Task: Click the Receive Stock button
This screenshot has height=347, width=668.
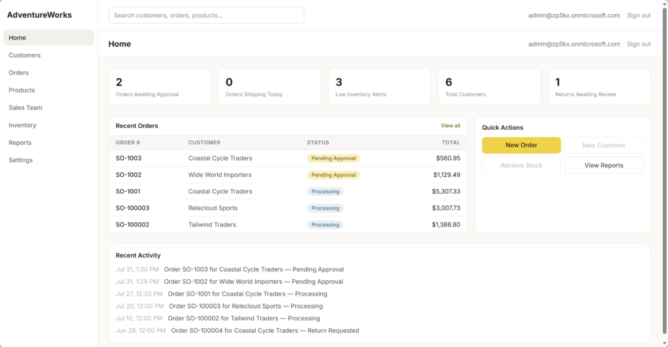Action: 521,165
